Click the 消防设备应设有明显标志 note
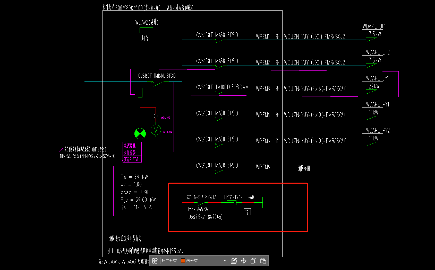Screen dimensions: 435x270 click(x=125, y=239)
